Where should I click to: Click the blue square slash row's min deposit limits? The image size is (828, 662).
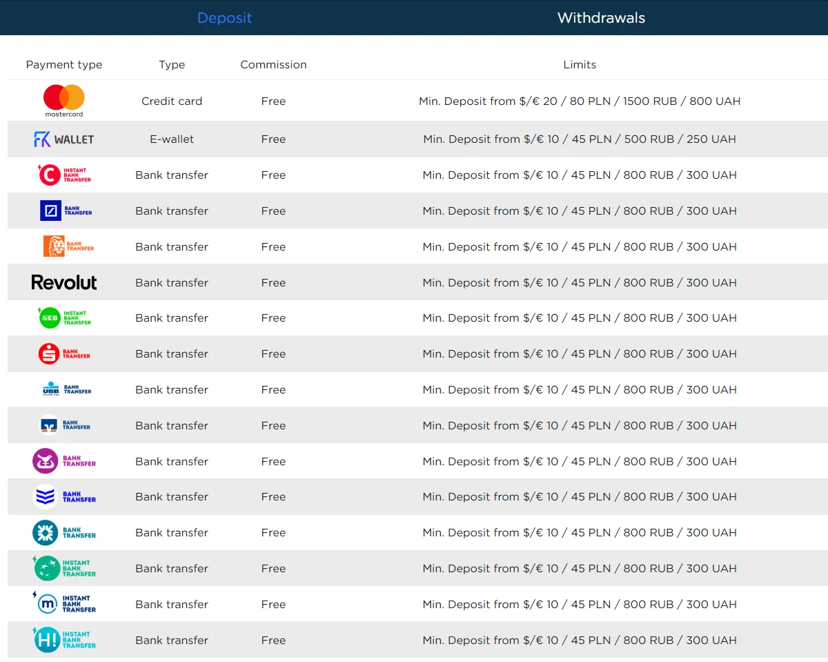[580, 211]
